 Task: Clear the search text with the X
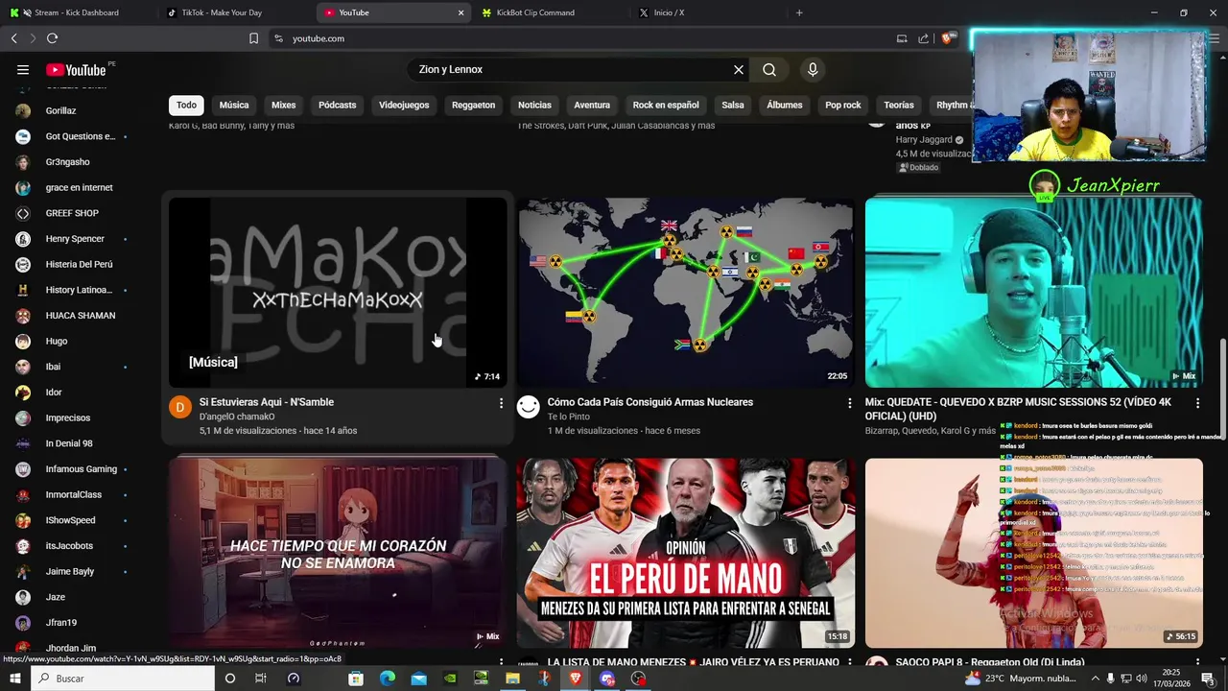[x=739, y=69]
